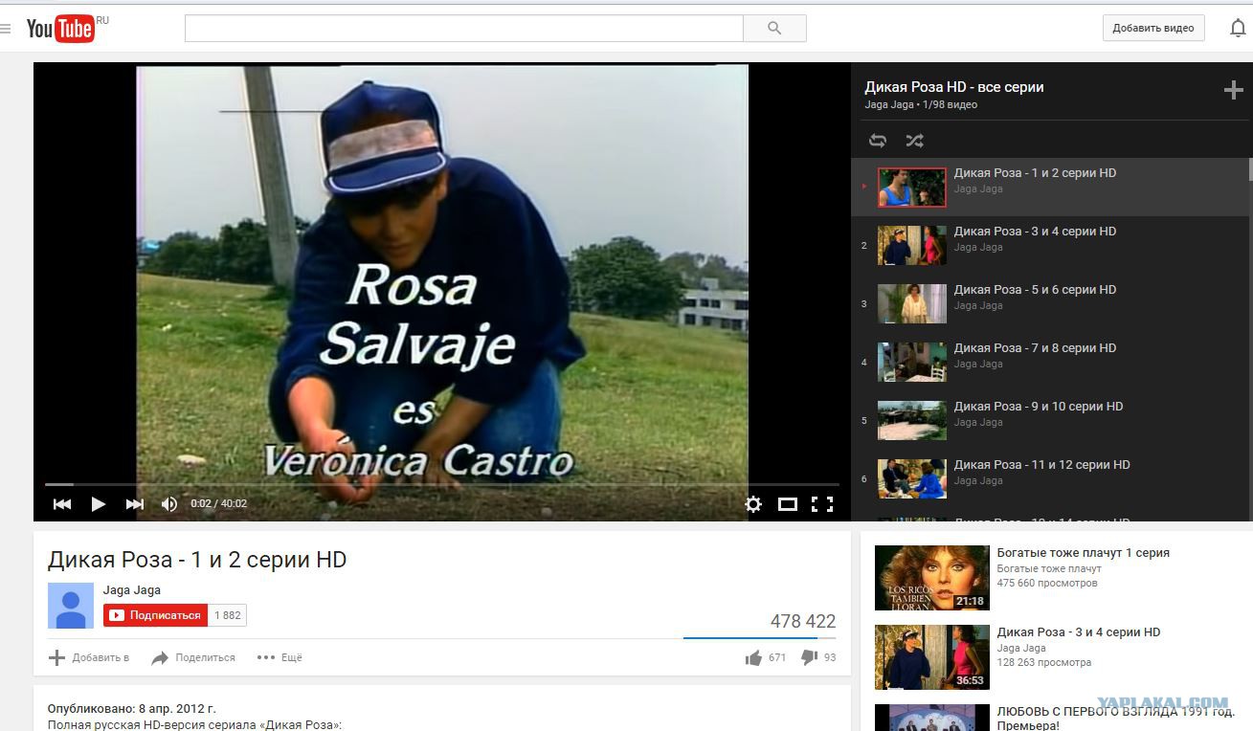1253x731 pixels.
Task: Select playlist item 9 и 10 серии HD
Action: point(1050,420)
